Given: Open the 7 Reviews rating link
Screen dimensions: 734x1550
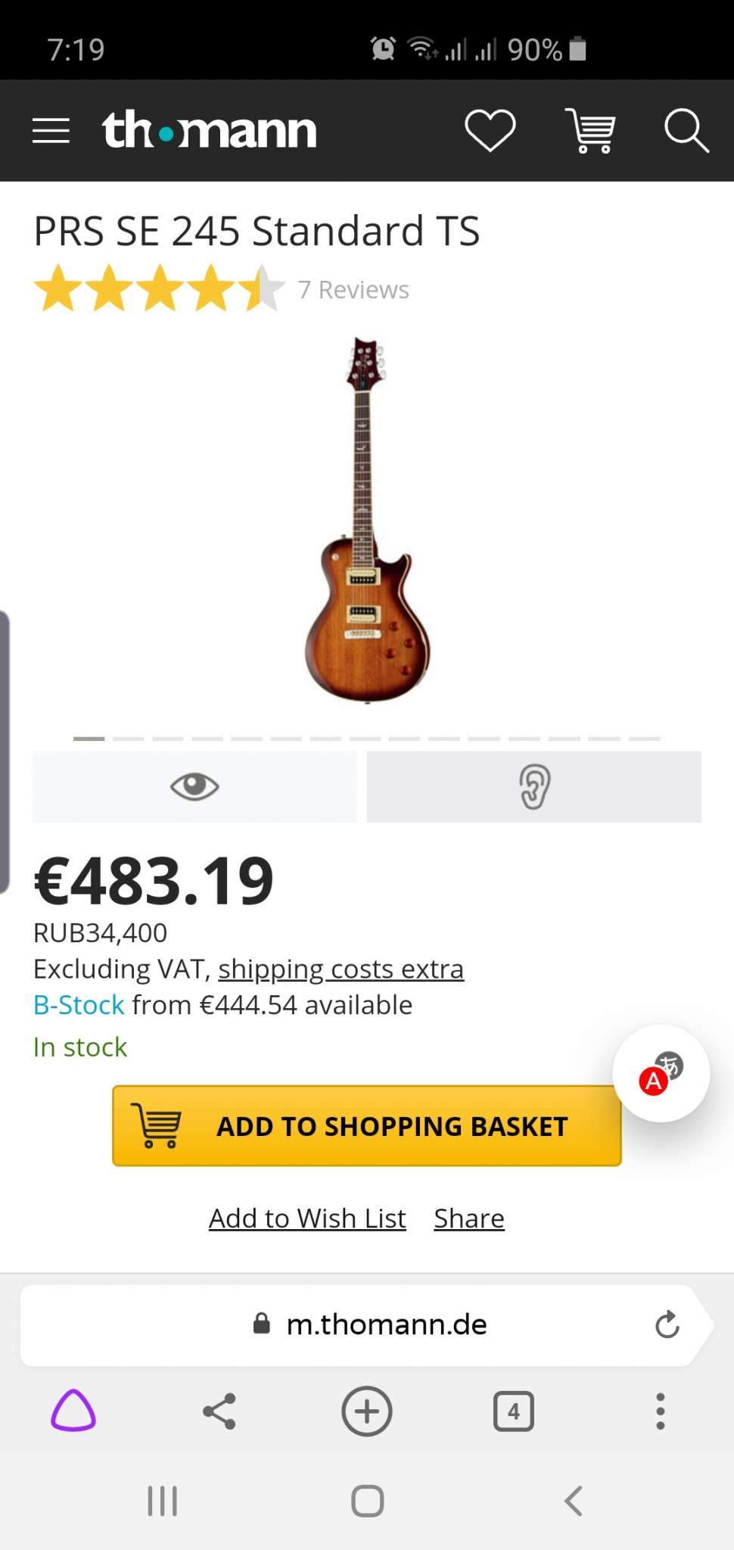Looking at the screenshot, I should point(353,290).
